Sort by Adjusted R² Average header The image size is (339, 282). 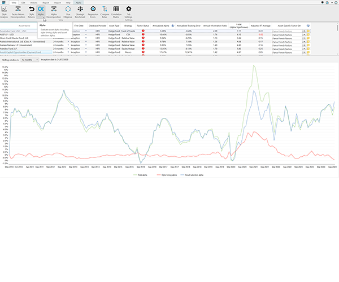[260, 26]
